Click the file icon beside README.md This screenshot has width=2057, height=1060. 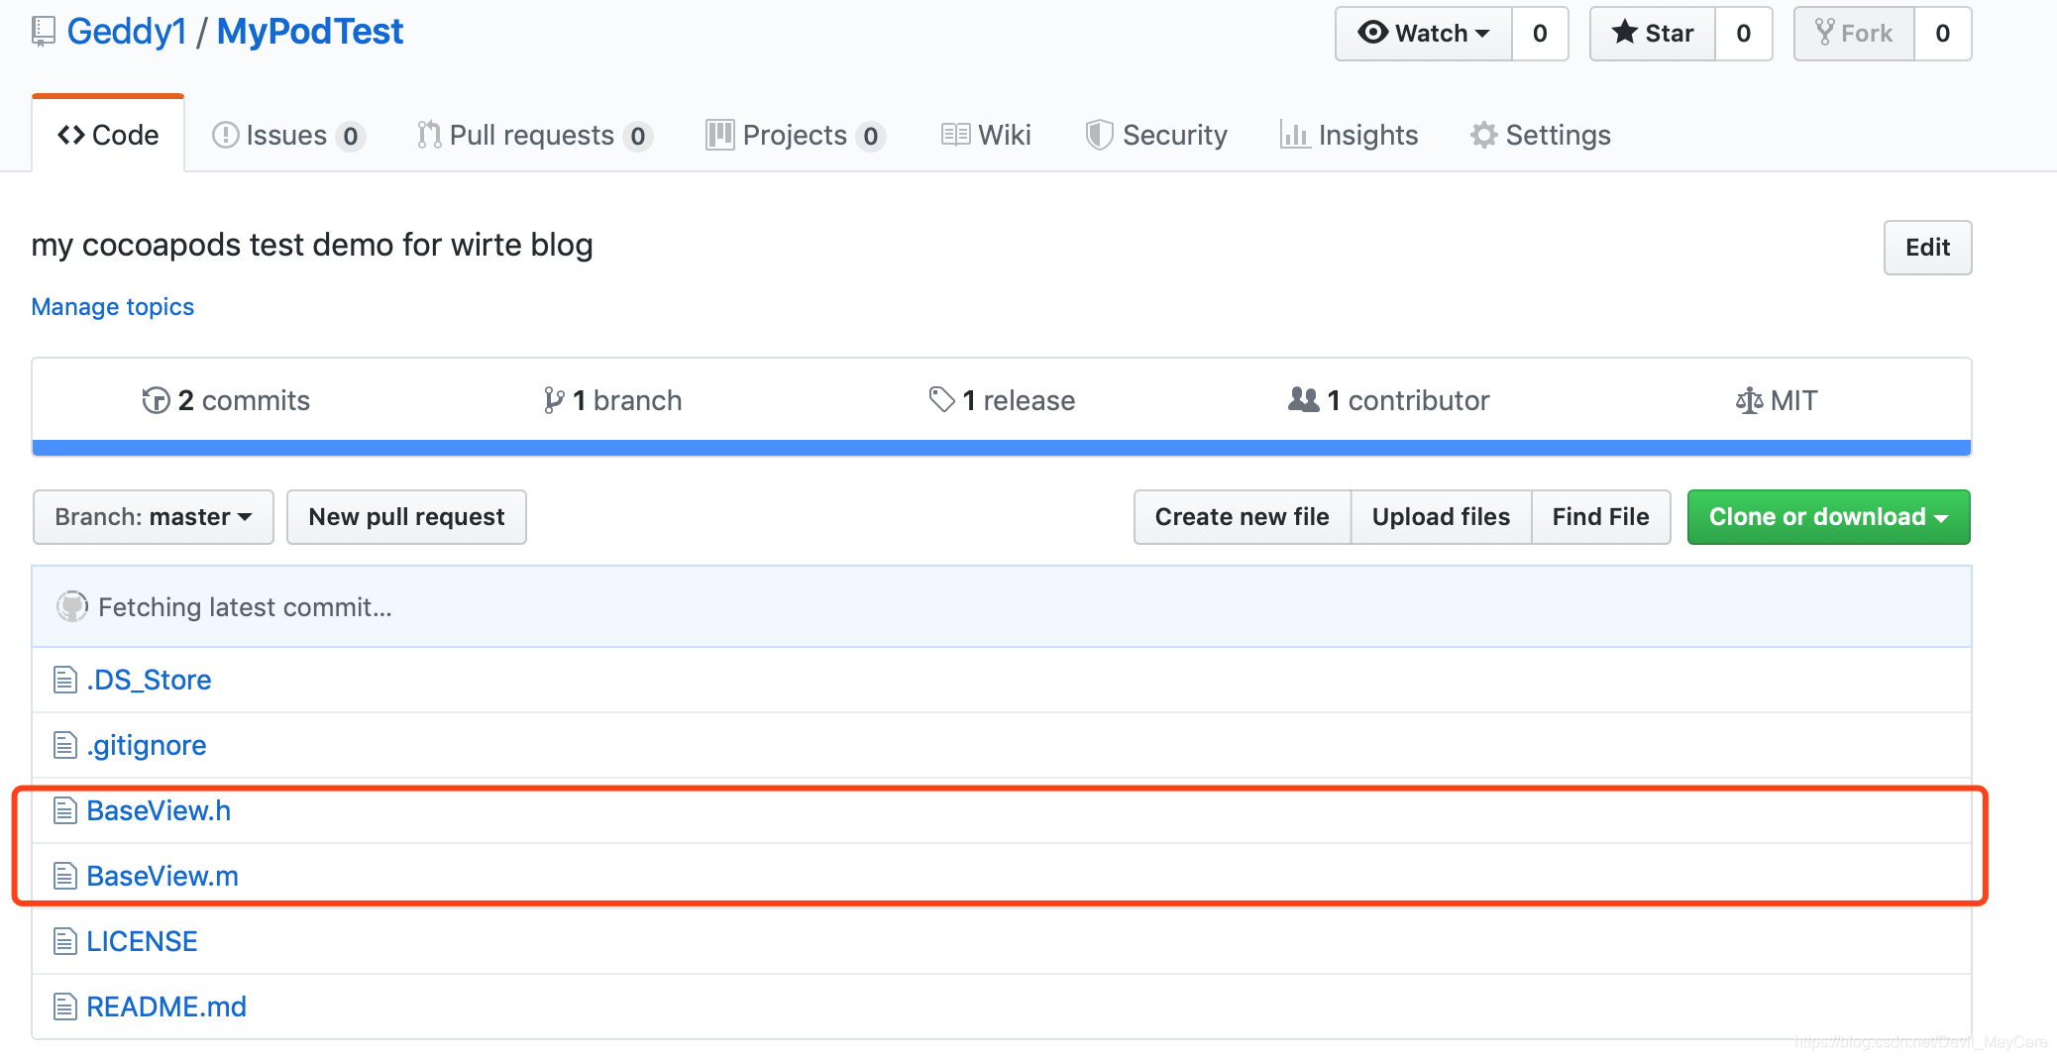click(x=64, y=1007)
